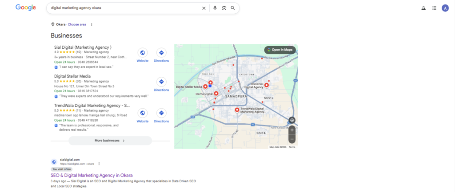Click Sial Digital phone 0340 2638544
Viewport: 455px width, 192px height.
[x=88, y=62]
